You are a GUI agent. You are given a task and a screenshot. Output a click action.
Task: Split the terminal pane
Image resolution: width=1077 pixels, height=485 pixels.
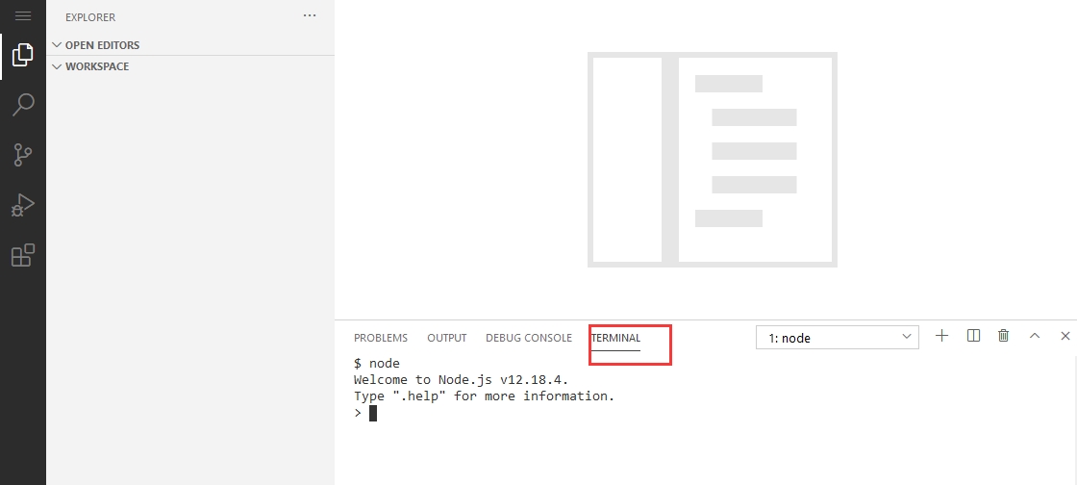tap(973, 336)
